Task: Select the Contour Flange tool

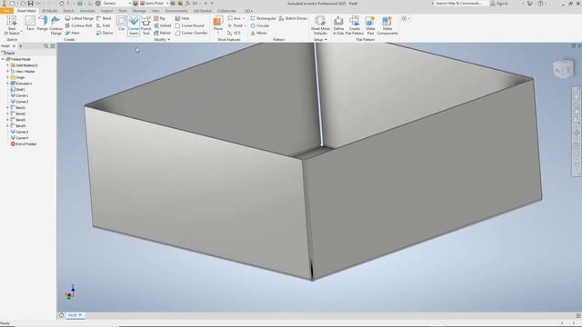Action: [x=55, y=25]
